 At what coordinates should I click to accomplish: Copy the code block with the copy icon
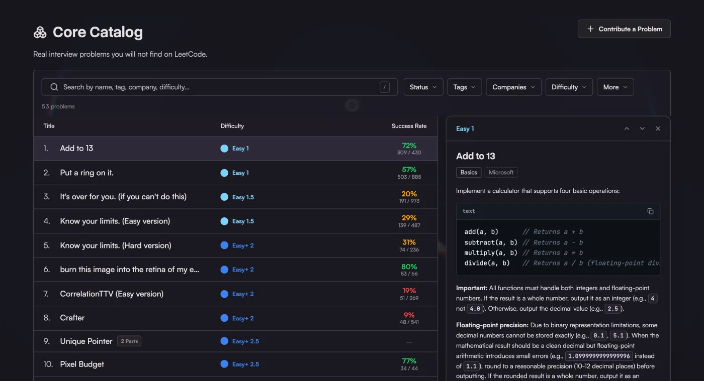point(650,211)
